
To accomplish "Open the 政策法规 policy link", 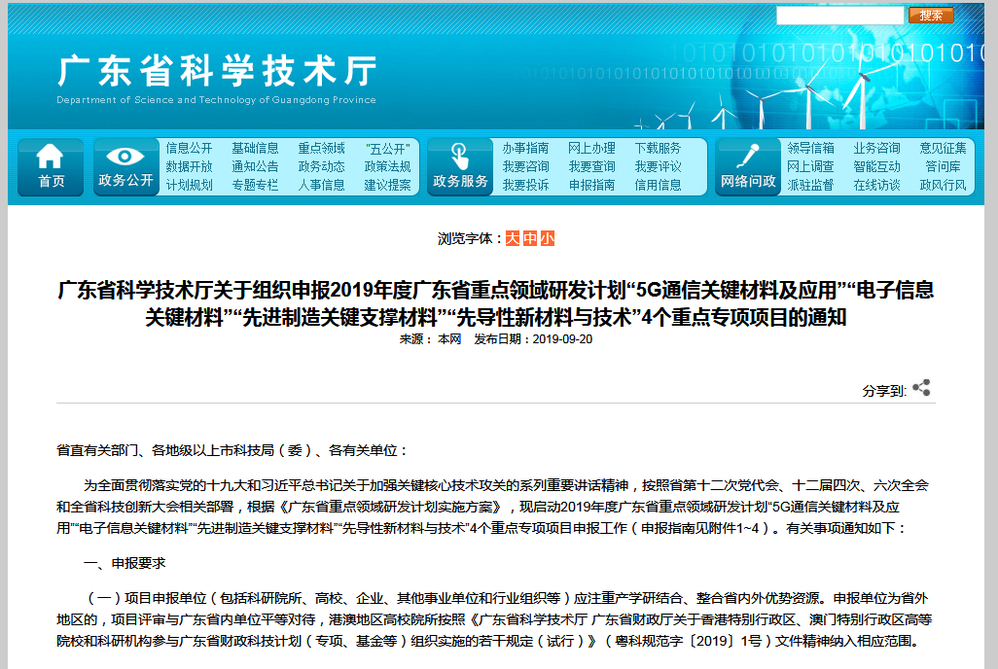I will point(387,166).
